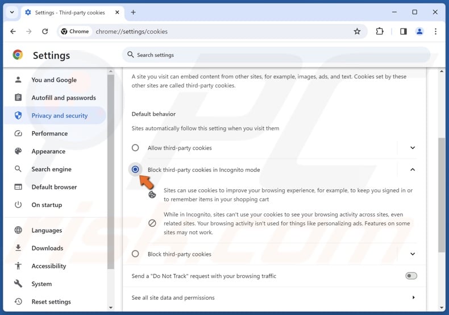449x315 pixels.
Task: Toggle the Do Not Track request switch
Action: (x=411, y=276)
